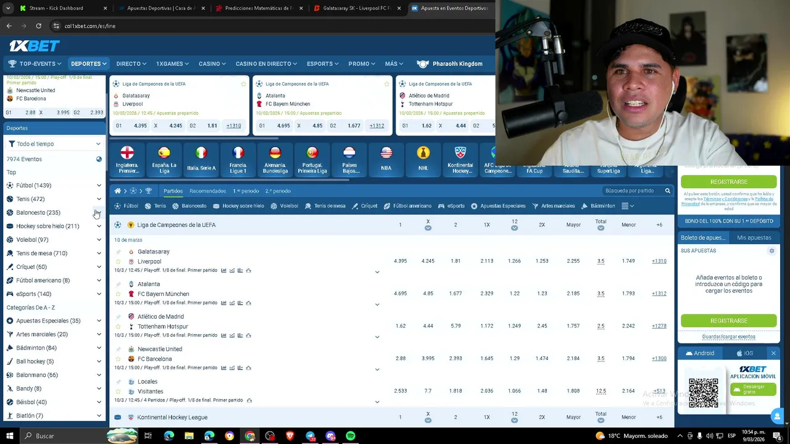Close the Android/iOS app promo panel
The width and height of the screenshot is (790, 444).
pos(773,353)
